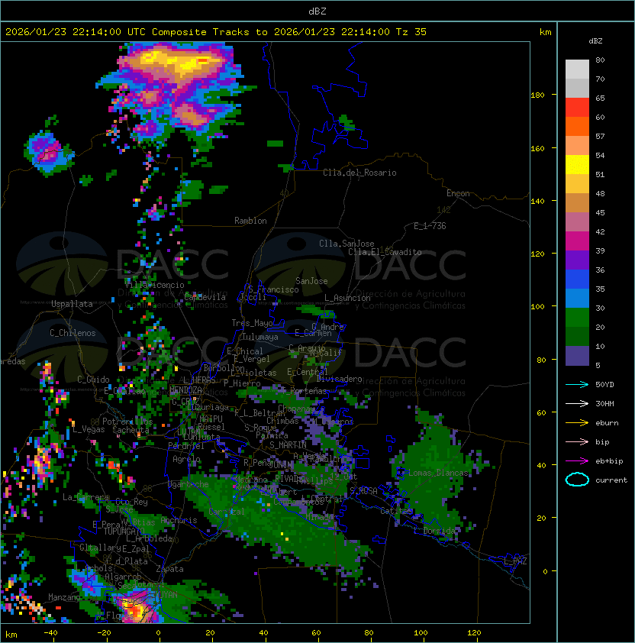Click the Tulumaya place label

coord(260,337)
